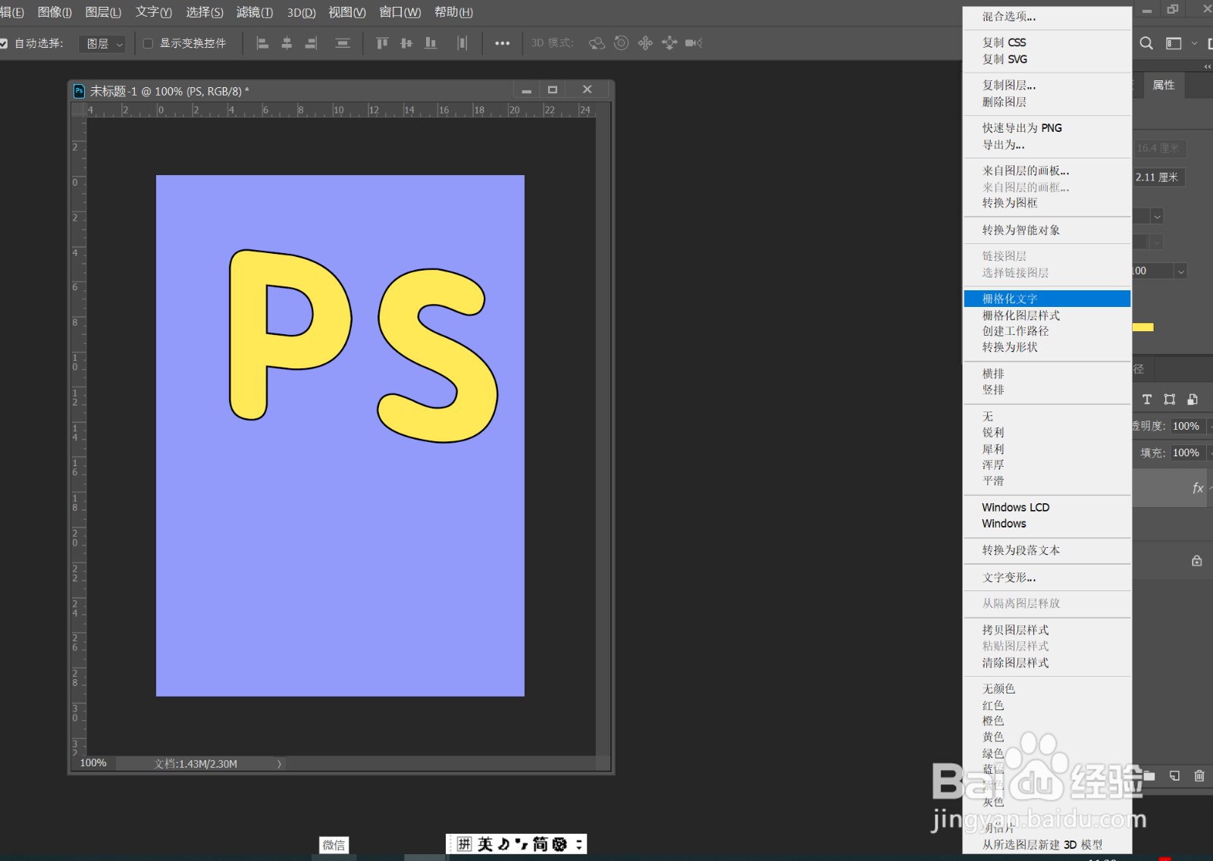This screenshot has width=1213, height=861.
Task: Click the 3D pan object icon
Action: (645, 43)
